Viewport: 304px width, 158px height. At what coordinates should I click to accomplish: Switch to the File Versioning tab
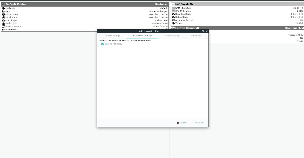pyautogui.click(x=171, y=36)
